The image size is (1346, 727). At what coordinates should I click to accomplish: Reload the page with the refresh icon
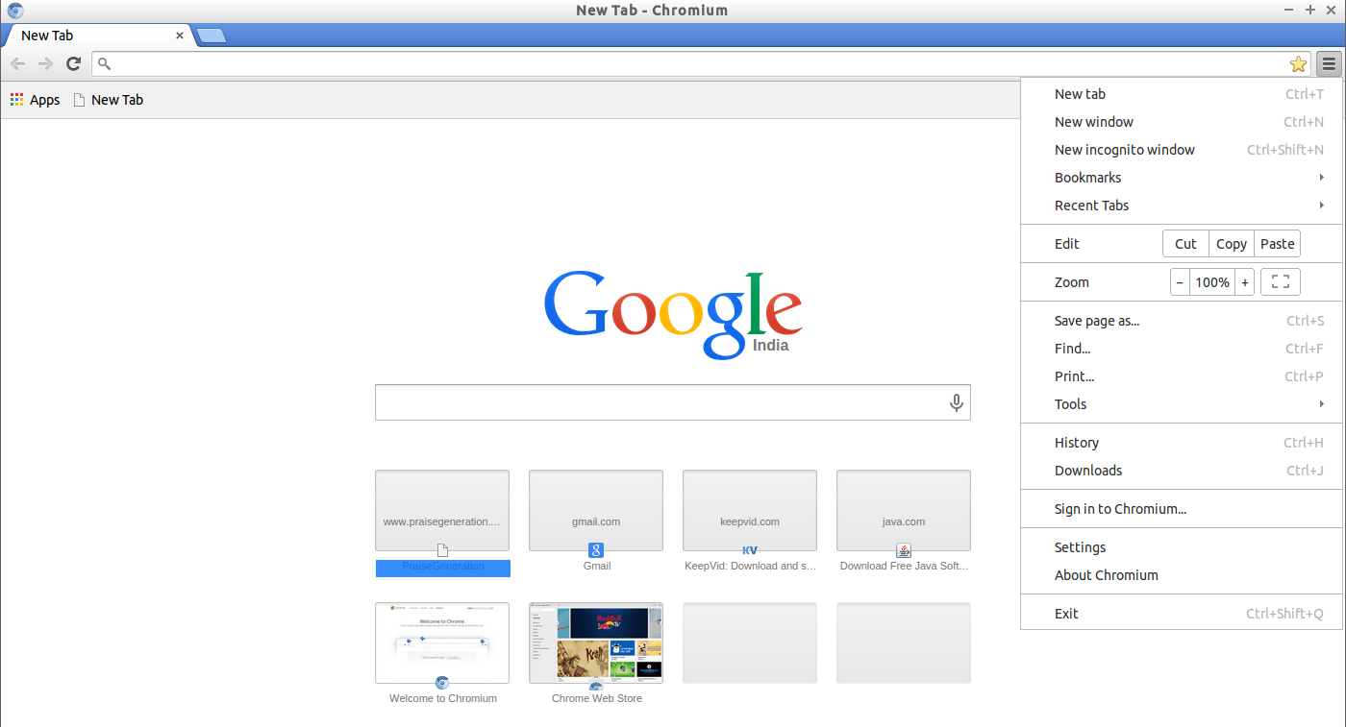73,63
